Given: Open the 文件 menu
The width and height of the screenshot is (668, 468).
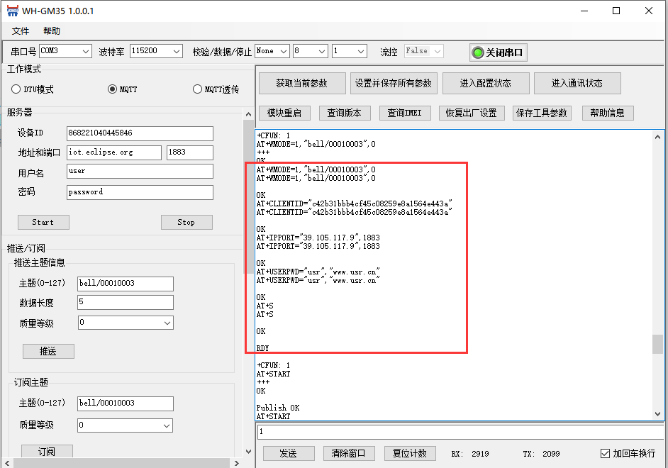Looking at the screenshot, I should click(x=21, y=31).
